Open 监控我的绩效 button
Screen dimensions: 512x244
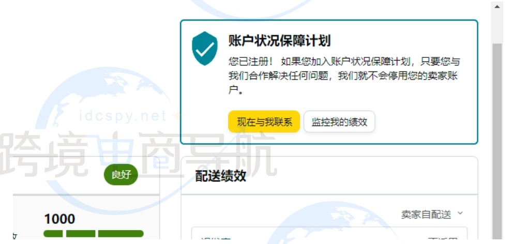point(339,121)
